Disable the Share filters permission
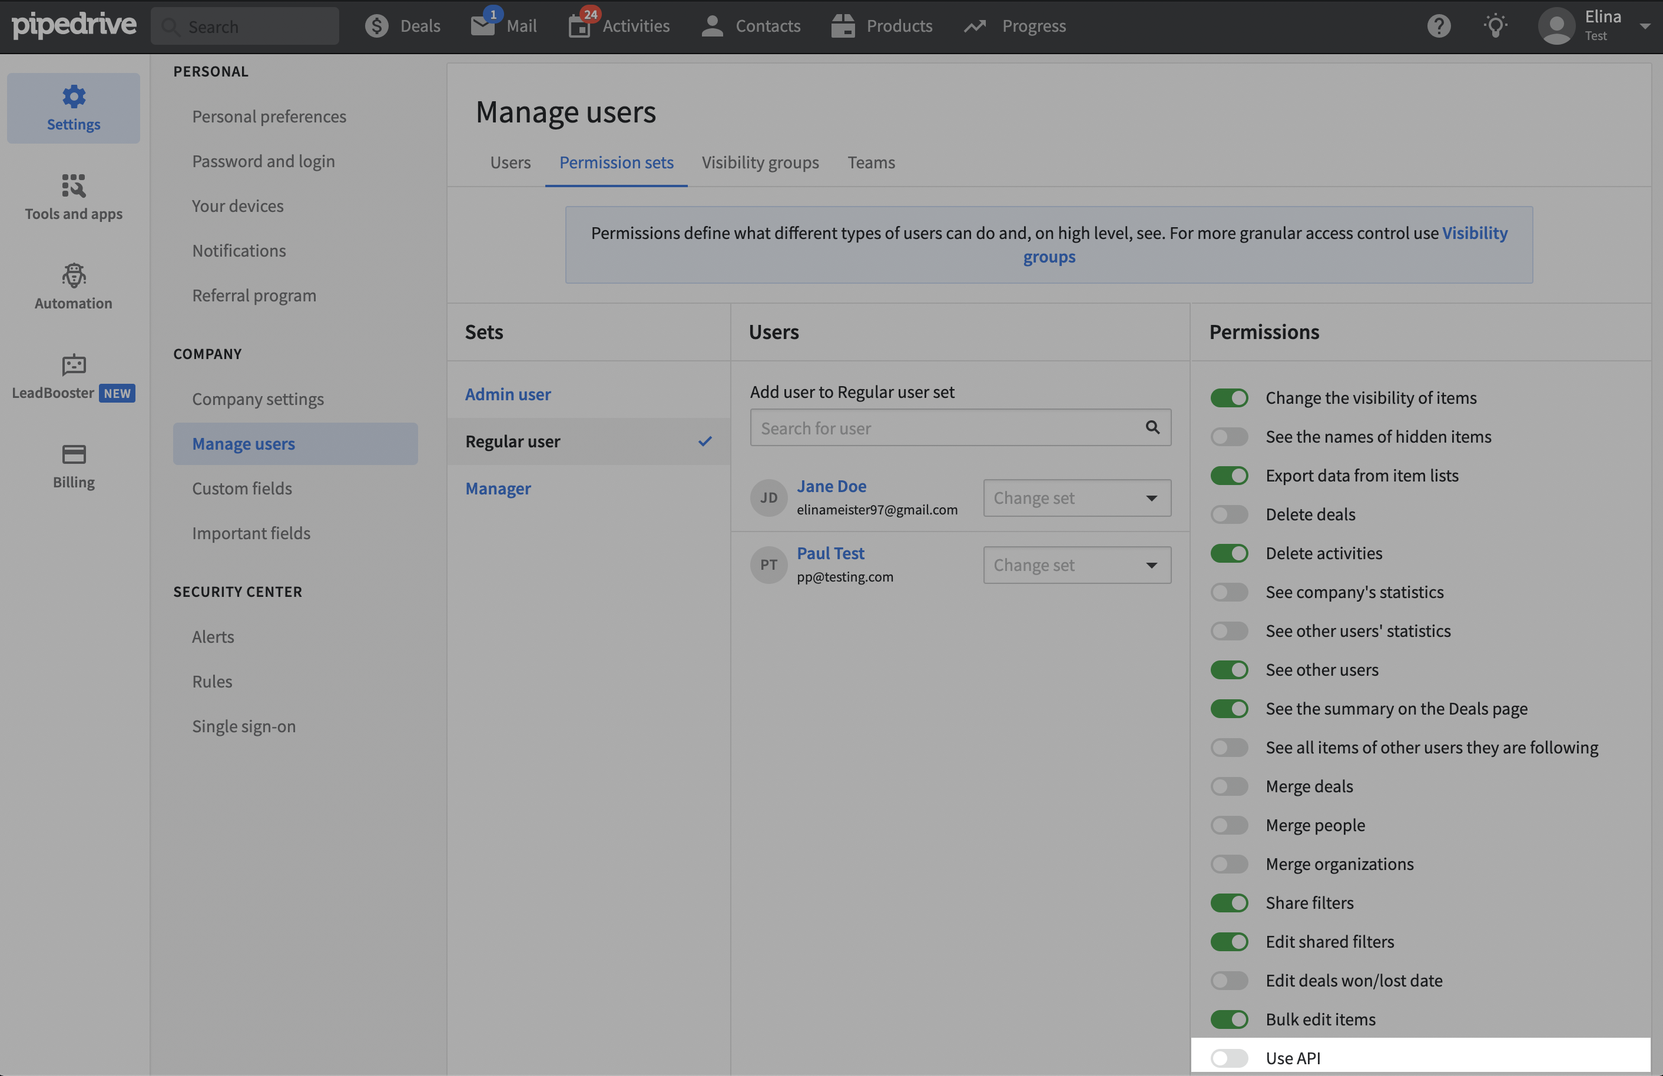This screenshot has width=1663, height=1076. click(x=1228, y=902)
